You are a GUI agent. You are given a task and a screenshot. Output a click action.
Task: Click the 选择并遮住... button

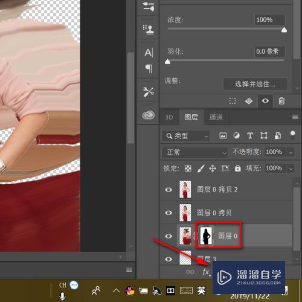click(x=255, y=84)
